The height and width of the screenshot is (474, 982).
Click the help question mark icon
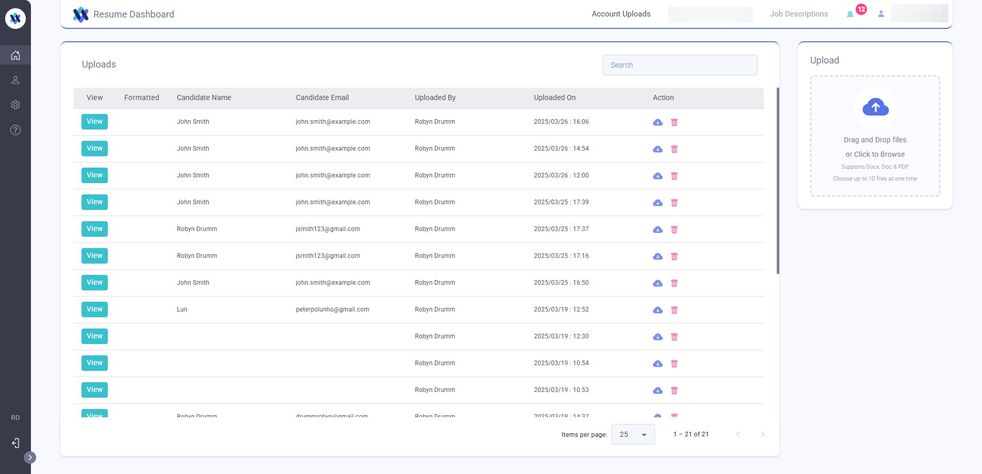pyautogui.click(x=15, y=130)
